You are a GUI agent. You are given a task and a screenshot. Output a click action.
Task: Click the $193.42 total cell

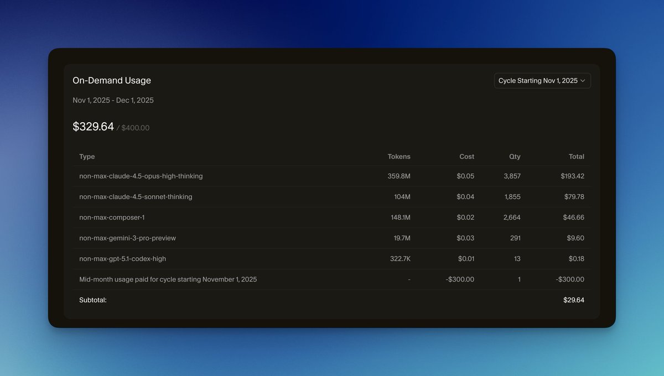[x=572, y=176]
